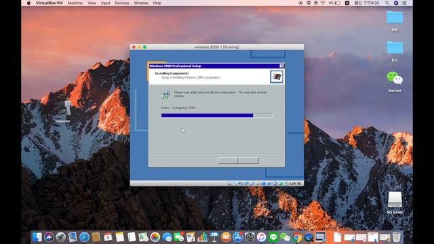Open App Store icon in dock

click(x=238, y=237)
